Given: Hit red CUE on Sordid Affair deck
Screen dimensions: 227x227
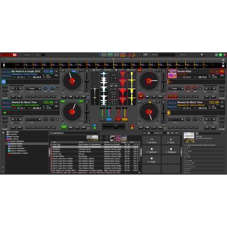Looking at the screenshot, I should coord(141,96).
